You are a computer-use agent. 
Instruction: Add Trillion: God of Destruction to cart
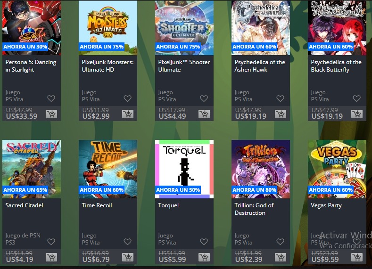point(281,257)
